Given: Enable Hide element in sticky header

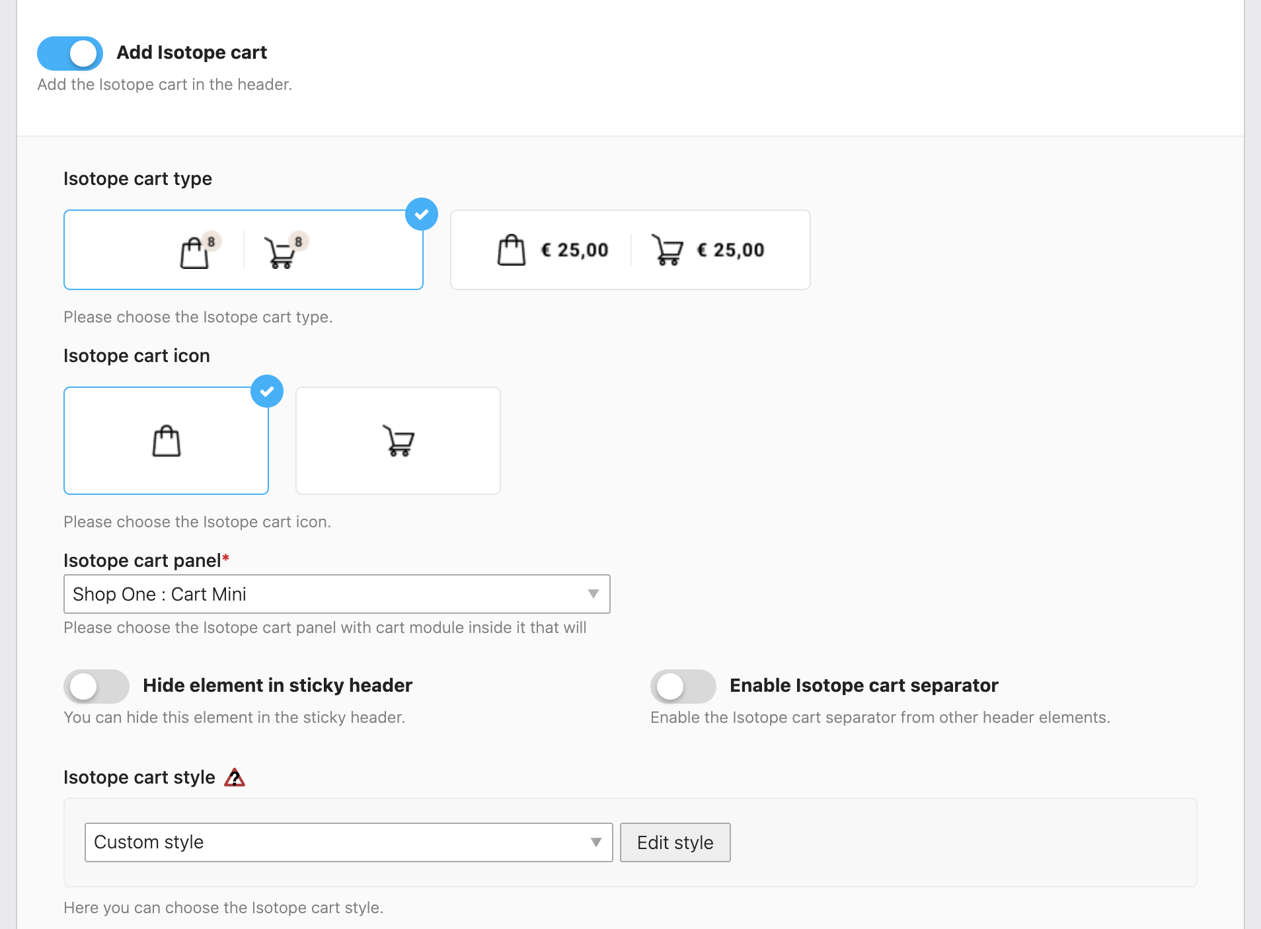Looking at the screenshot, I should tap(96, 686).
